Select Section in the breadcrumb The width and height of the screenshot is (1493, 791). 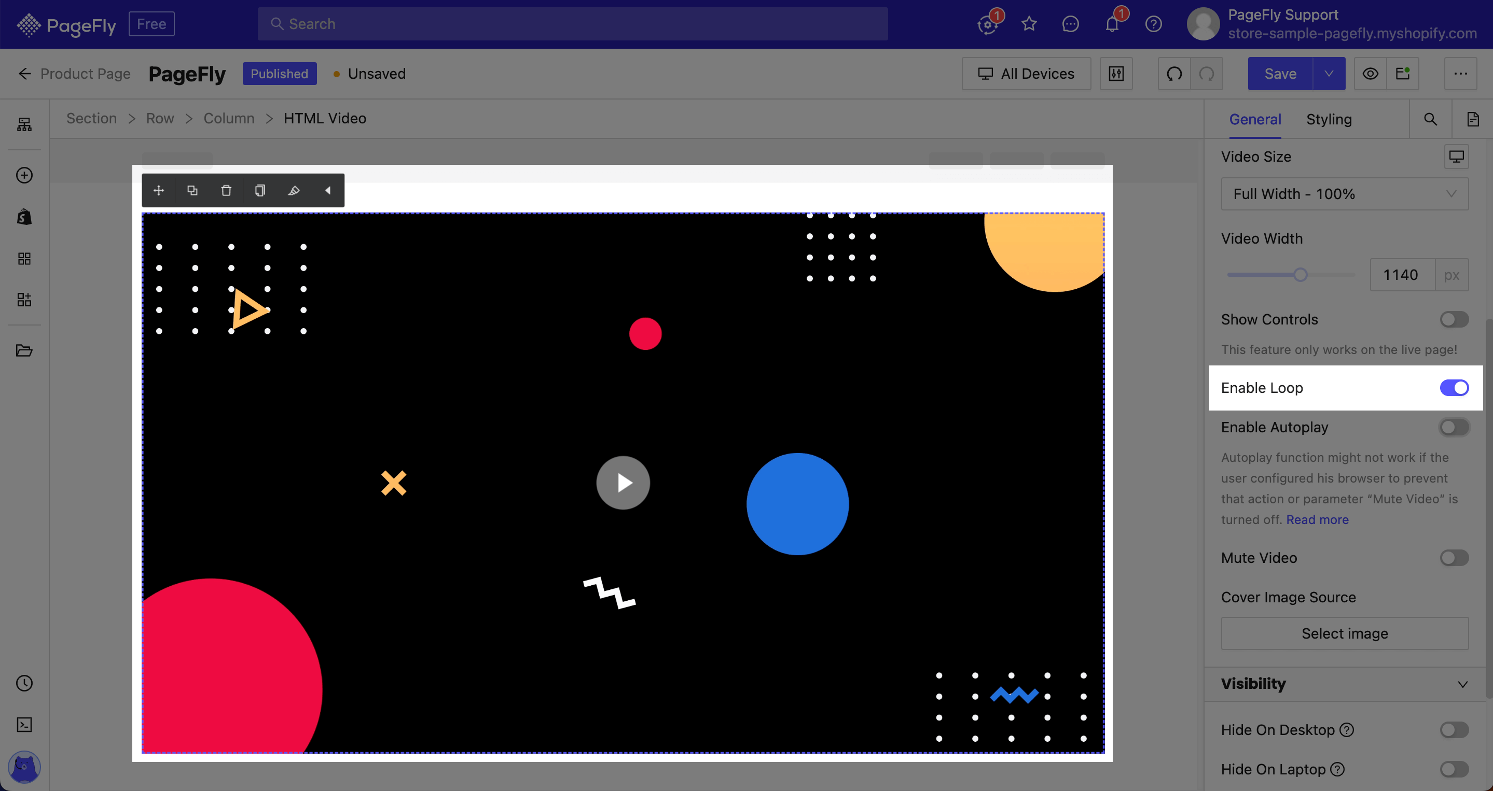pyautogui.click(x=92, y=118)
